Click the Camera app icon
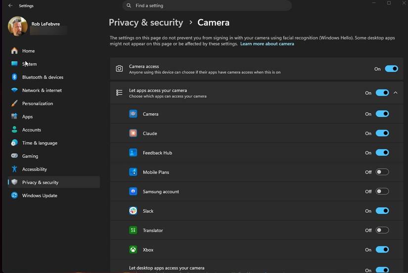The width and height of the screenshot is (408, 273). point(133,114)
